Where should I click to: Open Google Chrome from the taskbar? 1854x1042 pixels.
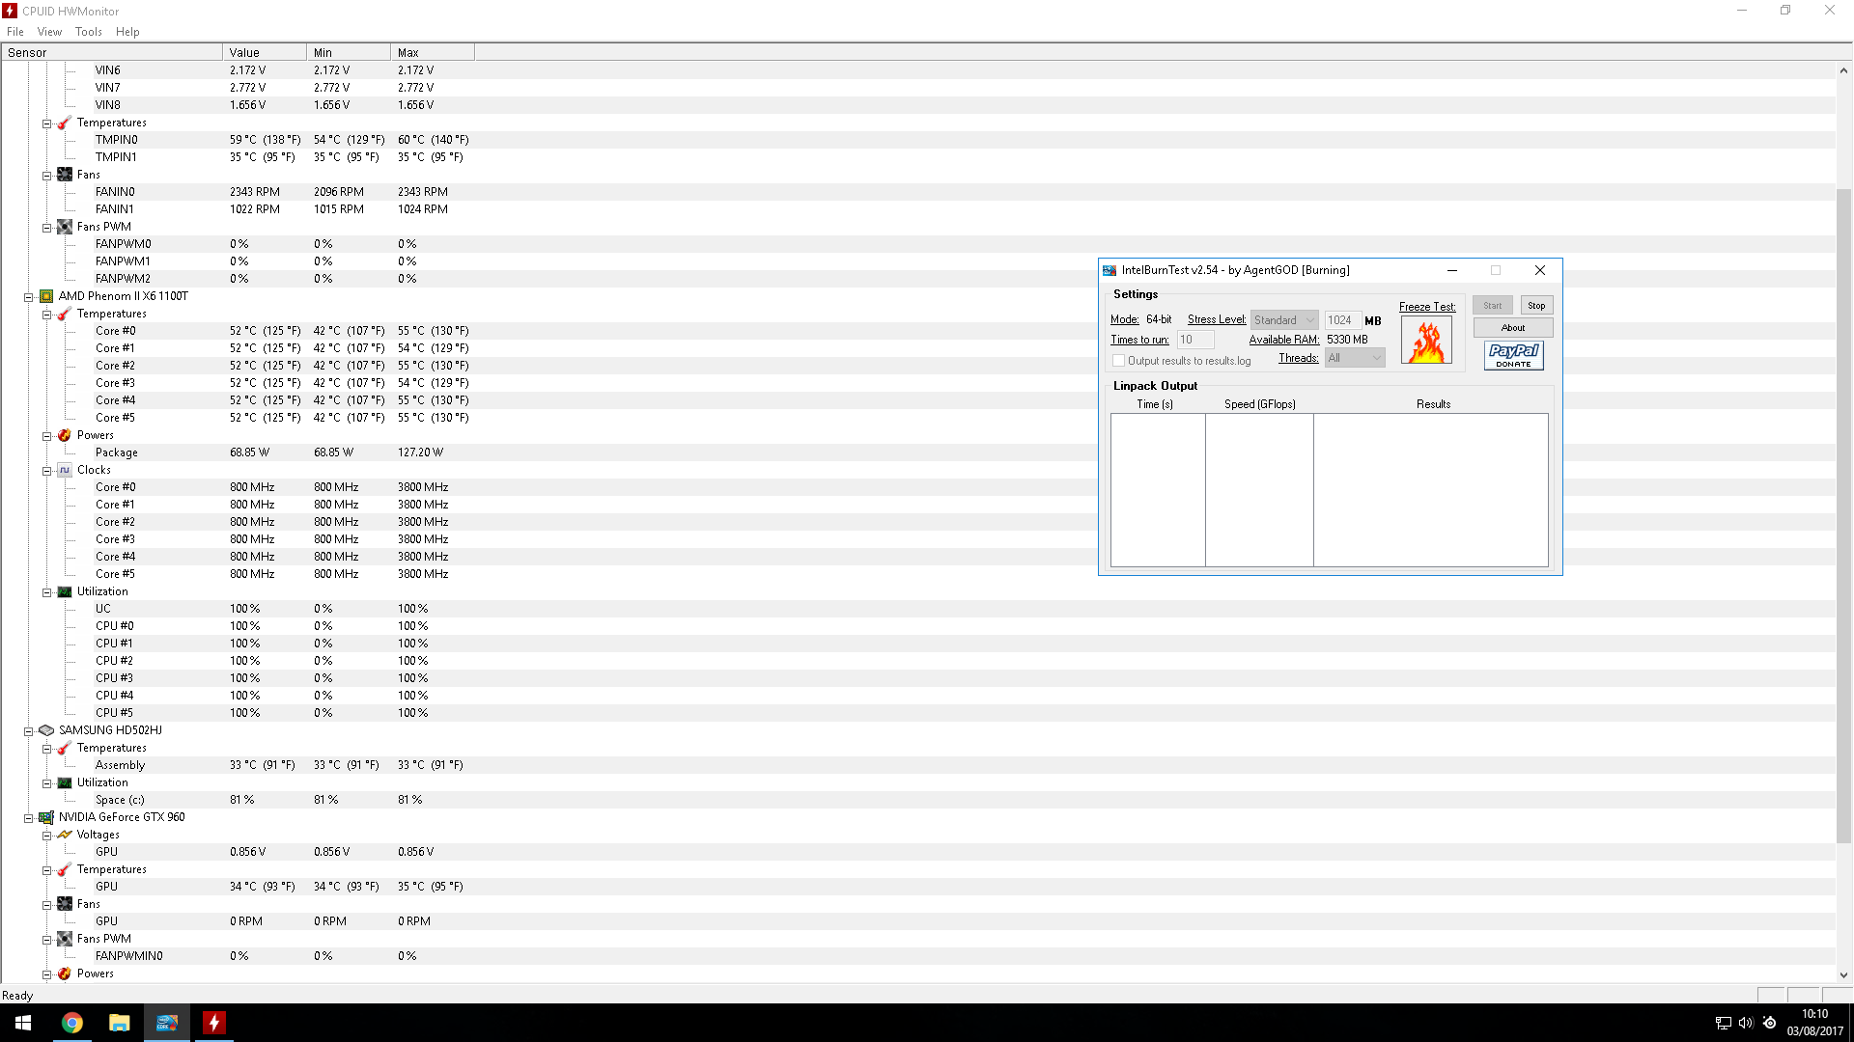[72, 1023]
